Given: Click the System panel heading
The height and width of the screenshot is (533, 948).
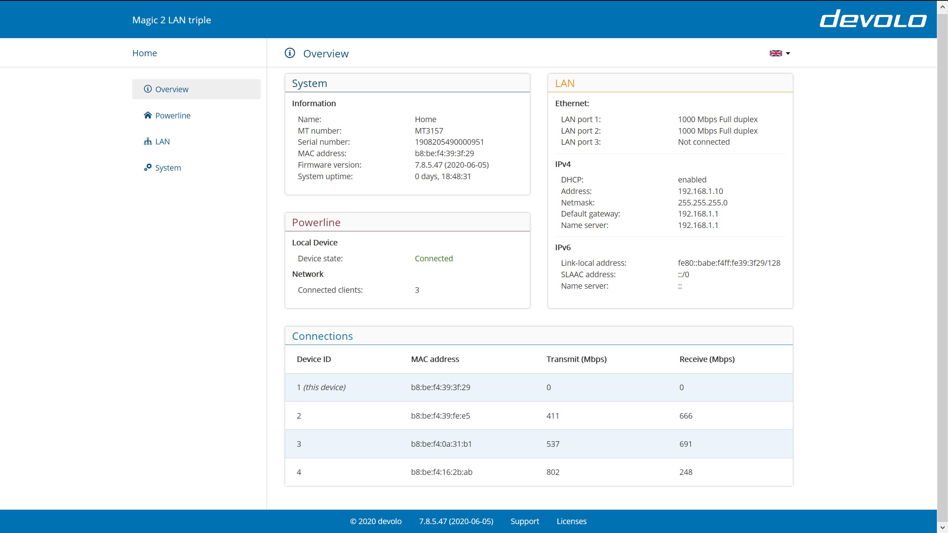Looking at the screenshot, I should coord(310,83).
